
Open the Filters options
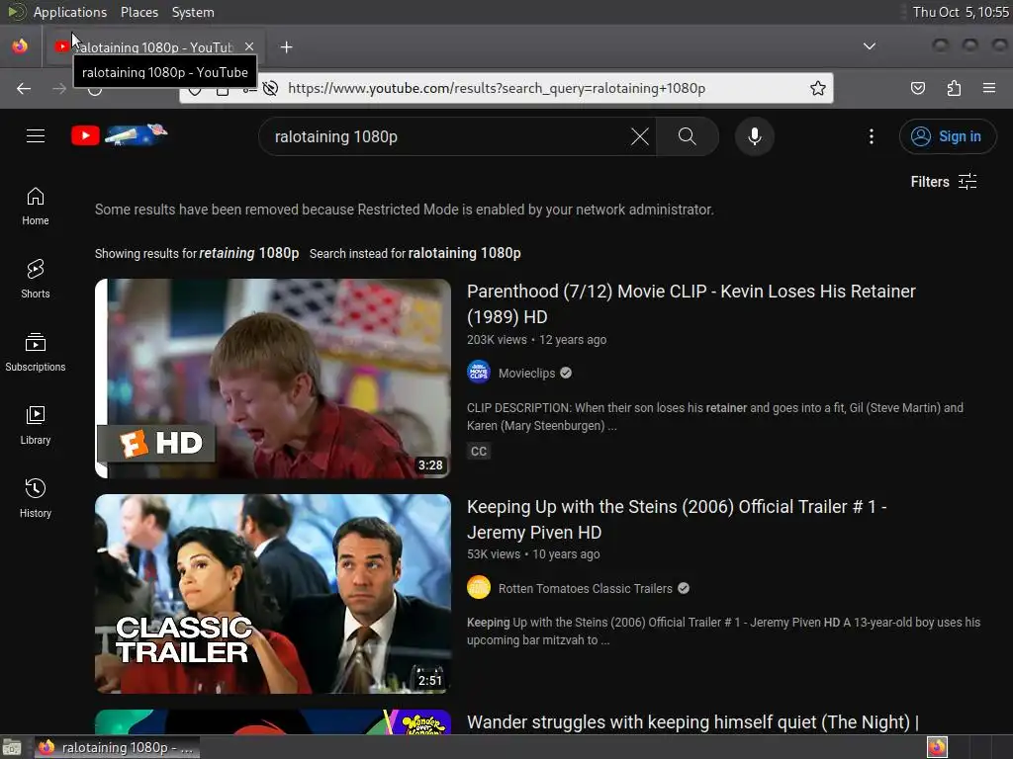943,182
